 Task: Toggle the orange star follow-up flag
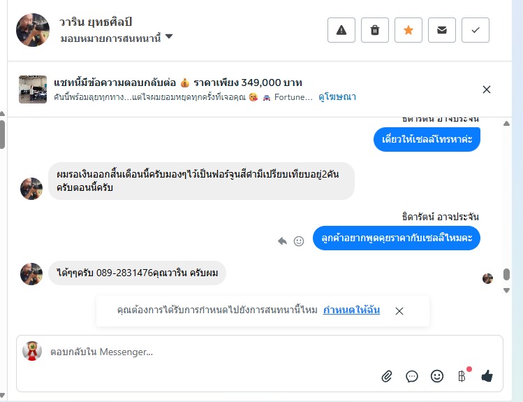[408, 30]
